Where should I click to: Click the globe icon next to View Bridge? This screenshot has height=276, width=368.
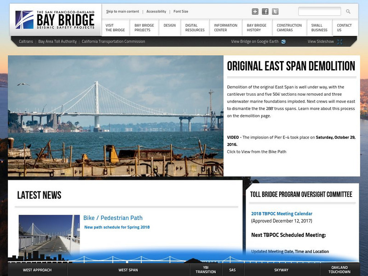click(283, 41)
